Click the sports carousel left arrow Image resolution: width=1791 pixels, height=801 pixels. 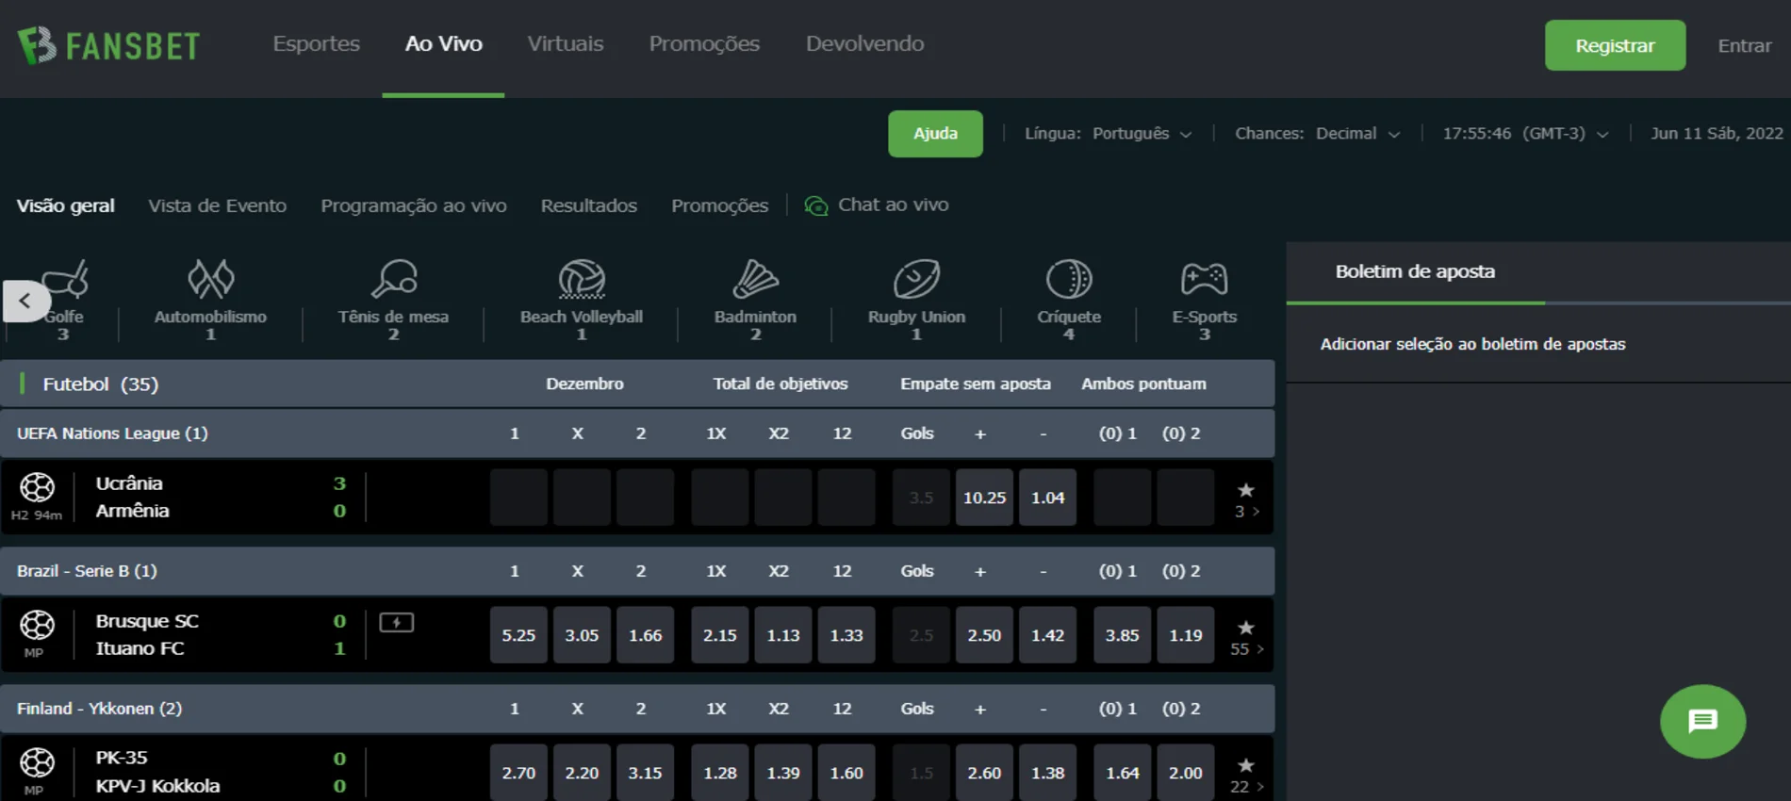click(x=25, y=302)
